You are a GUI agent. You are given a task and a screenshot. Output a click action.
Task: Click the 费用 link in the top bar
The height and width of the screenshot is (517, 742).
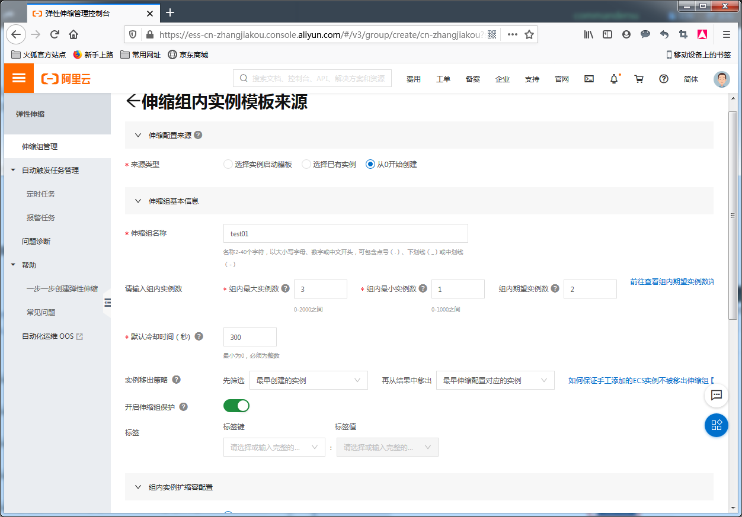click(x=413, y=79)
